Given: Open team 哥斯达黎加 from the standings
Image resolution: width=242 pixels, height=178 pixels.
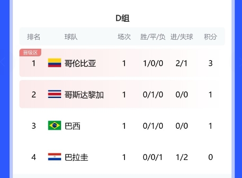Looking at the screenshot, I should [x=84, y=95].
